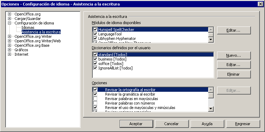Select Revisar palabras con números option row
This screenshot has height=132, width=265.
coord(150,103)
